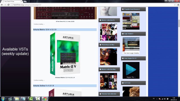The width and height of the screenshot is (180, 101).
Task: Open the PhotoShop cs6 Mac sidebar heading
Action: pyautogui.click(x=109, y=45)
